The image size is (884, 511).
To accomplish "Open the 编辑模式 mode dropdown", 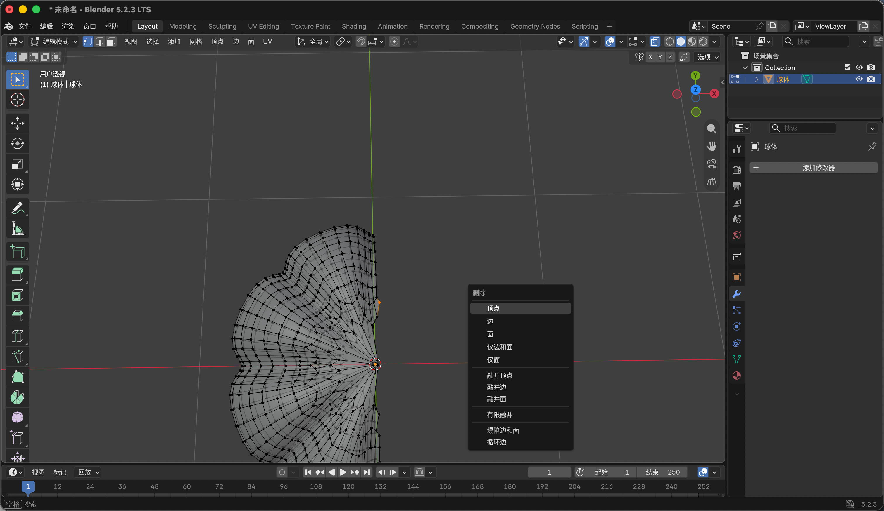I will point(54,42).
